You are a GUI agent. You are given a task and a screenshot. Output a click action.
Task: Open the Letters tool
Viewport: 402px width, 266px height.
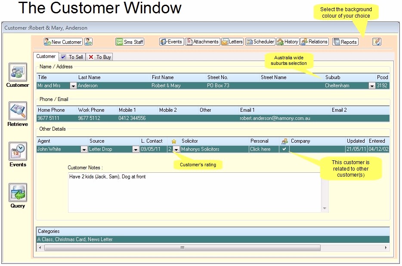pyautogui.click(x=232, y=42)
